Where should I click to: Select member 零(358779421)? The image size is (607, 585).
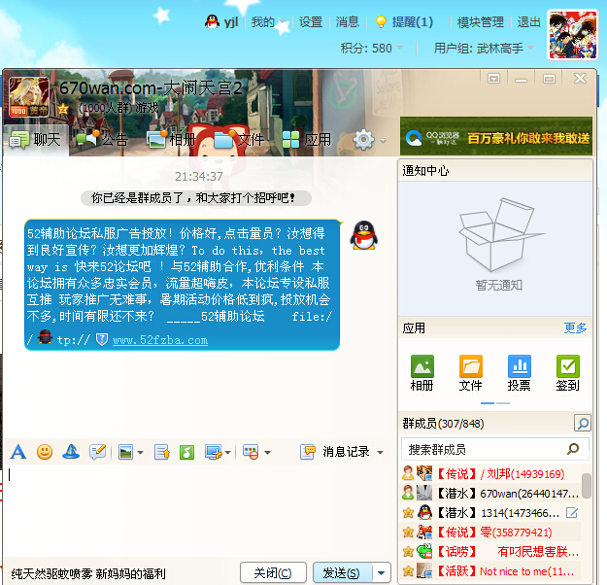click(x=490, y=532)
